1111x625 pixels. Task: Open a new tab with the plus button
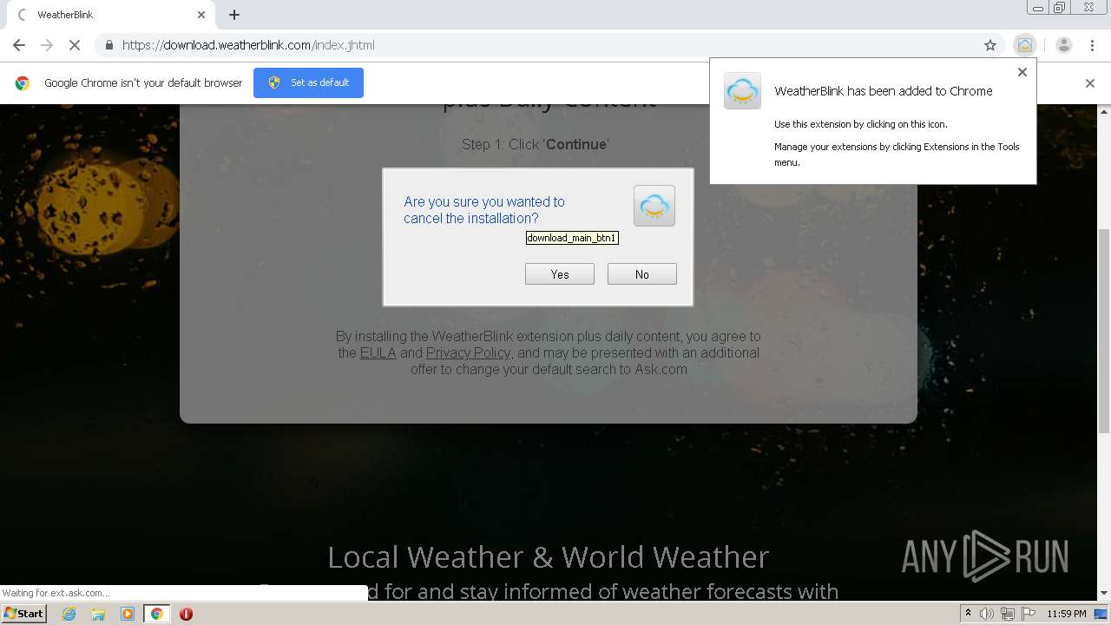coord(234,15)
